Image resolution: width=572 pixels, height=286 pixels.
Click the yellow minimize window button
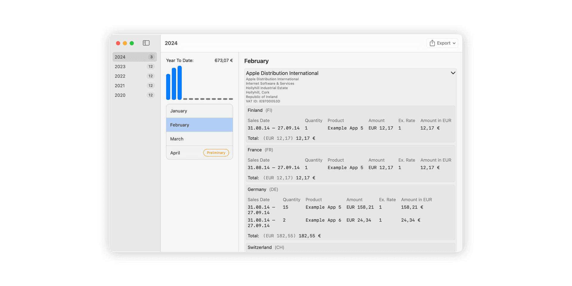tap(125, 43)
